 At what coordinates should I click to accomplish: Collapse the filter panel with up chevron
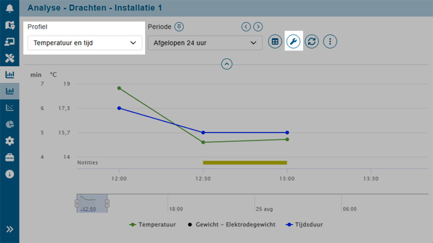(227, 64)
